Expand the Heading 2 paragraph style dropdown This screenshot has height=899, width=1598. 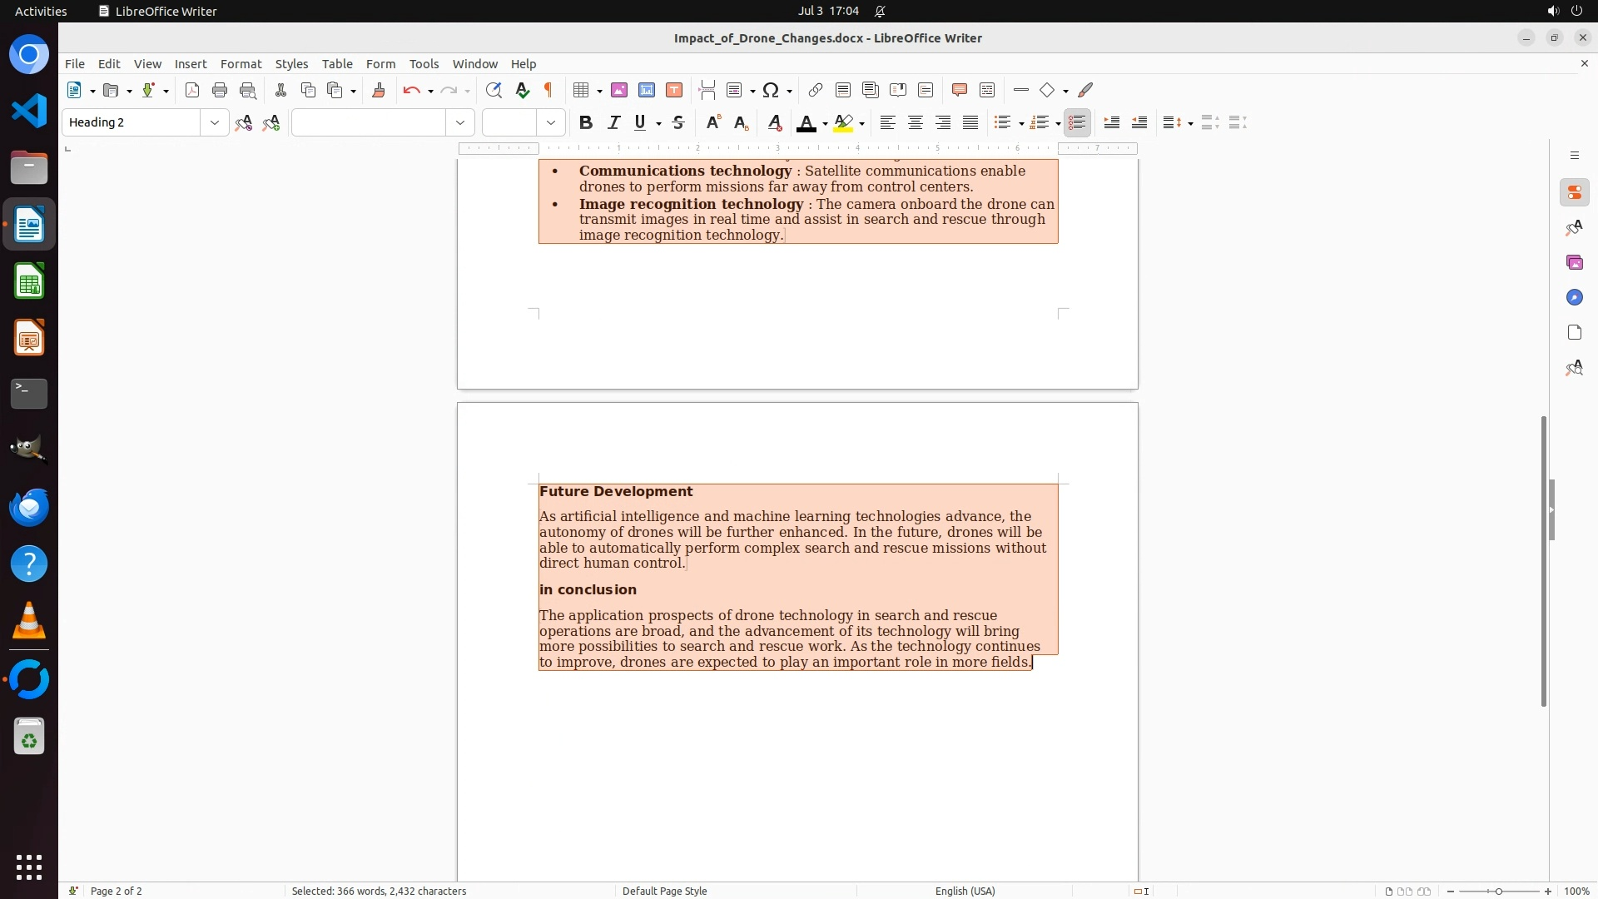pos(214,122)
